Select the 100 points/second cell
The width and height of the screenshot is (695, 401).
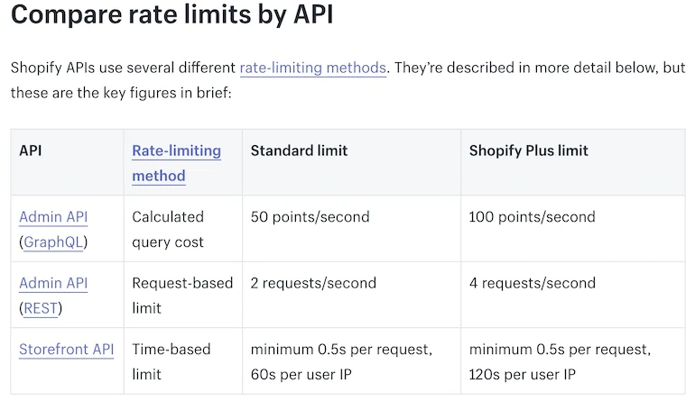click(532, 216)
